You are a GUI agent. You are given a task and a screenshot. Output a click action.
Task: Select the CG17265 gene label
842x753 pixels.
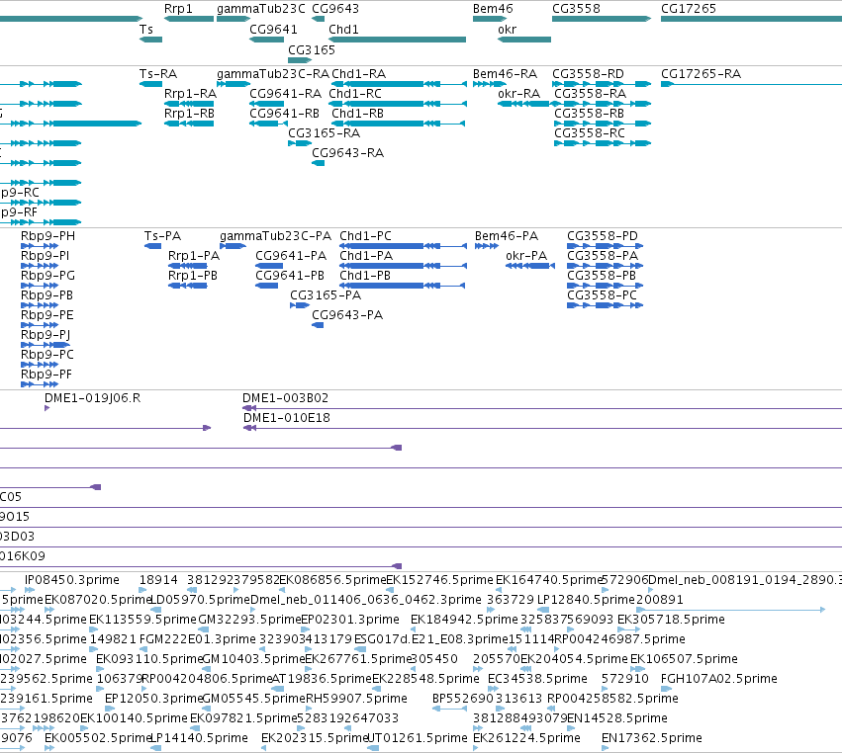tap(689, 9)
